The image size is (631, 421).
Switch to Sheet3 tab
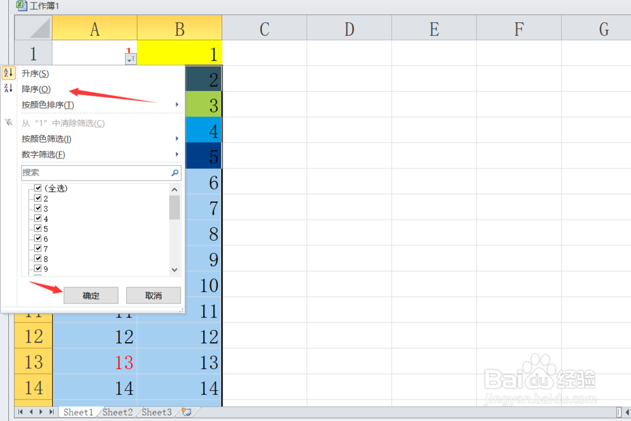[156, 412]
